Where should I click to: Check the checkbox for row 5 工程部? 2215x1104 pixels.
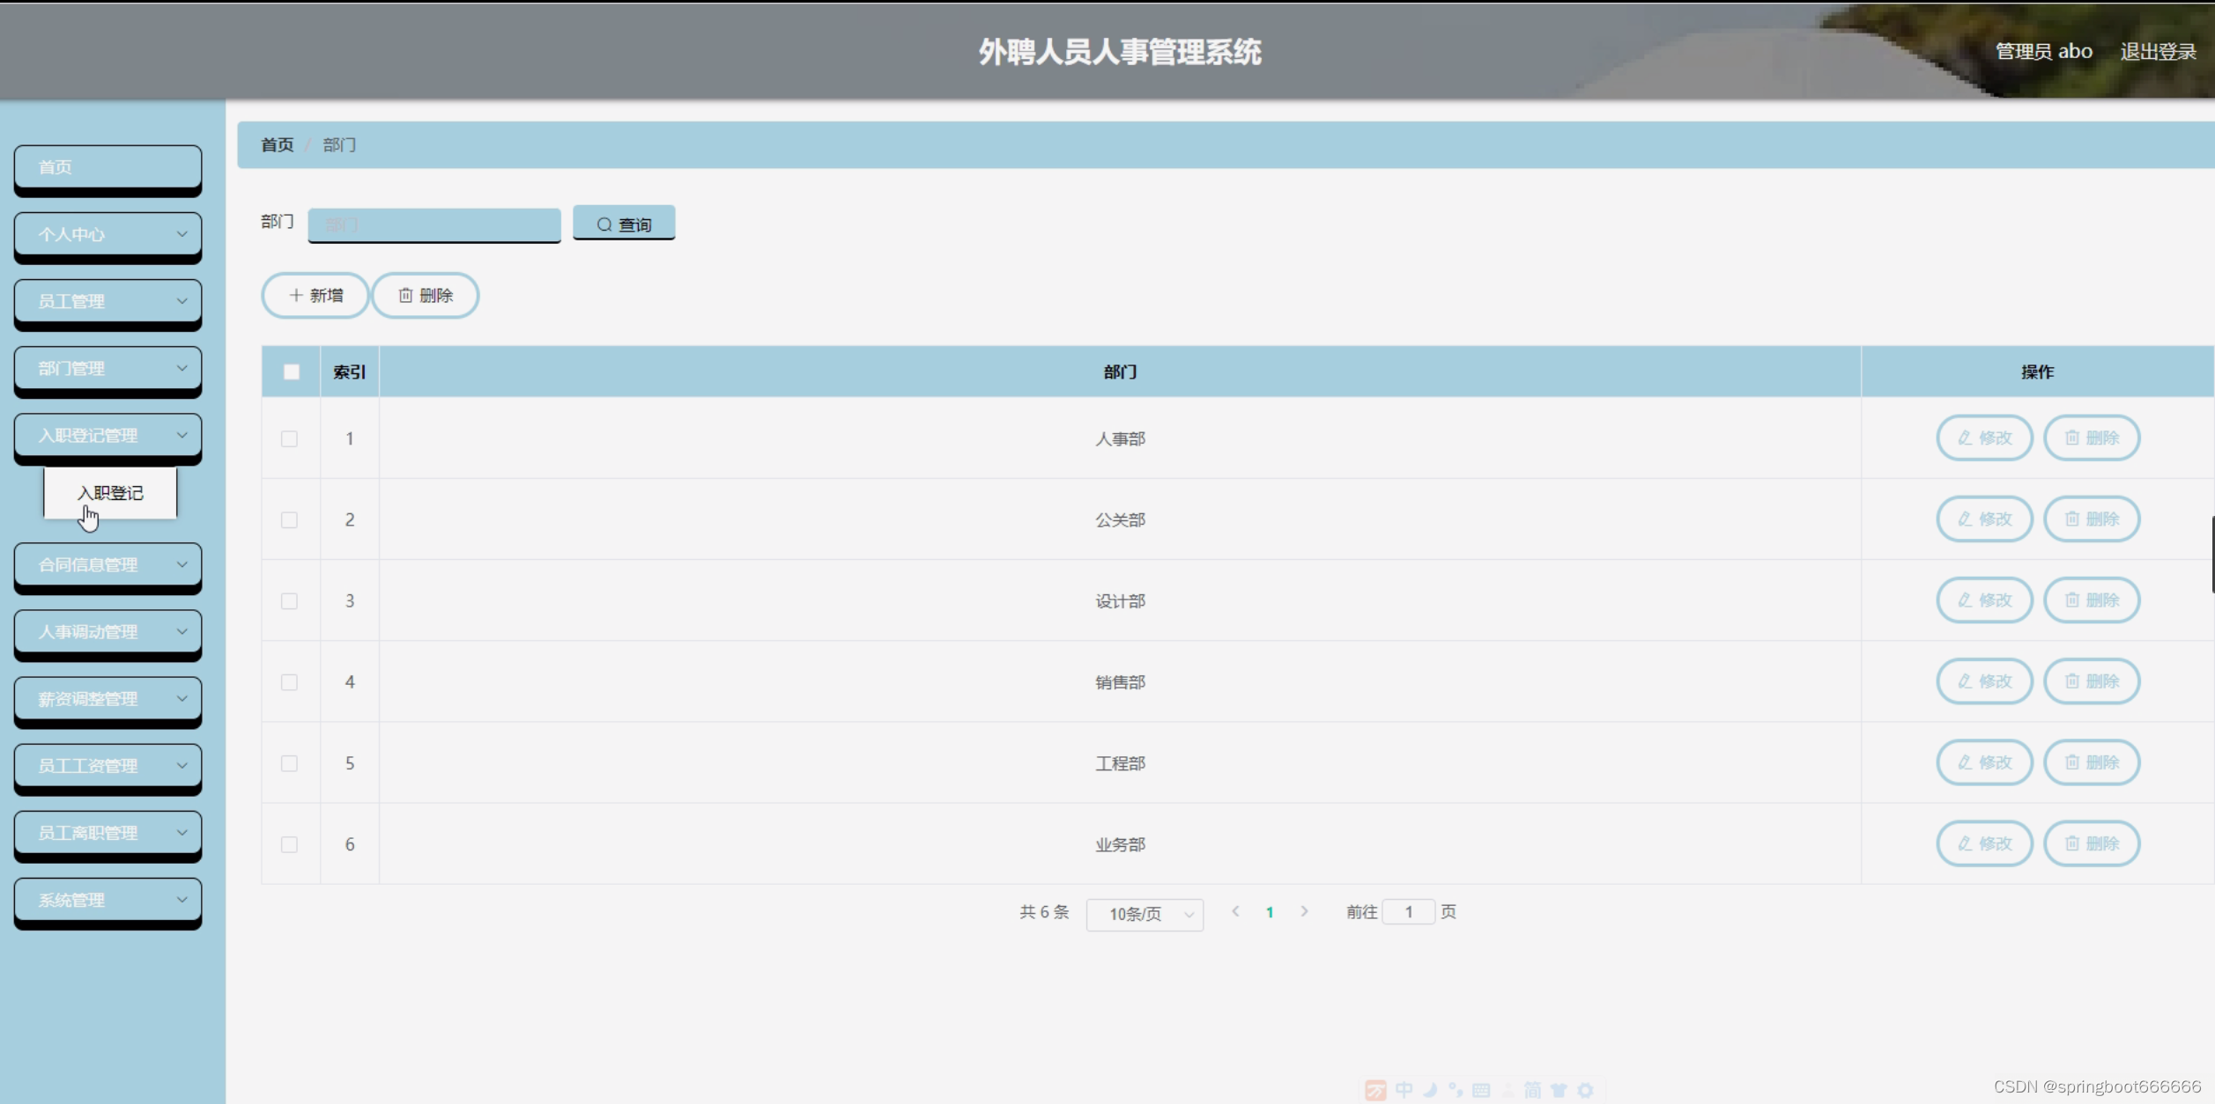point(289,763)
